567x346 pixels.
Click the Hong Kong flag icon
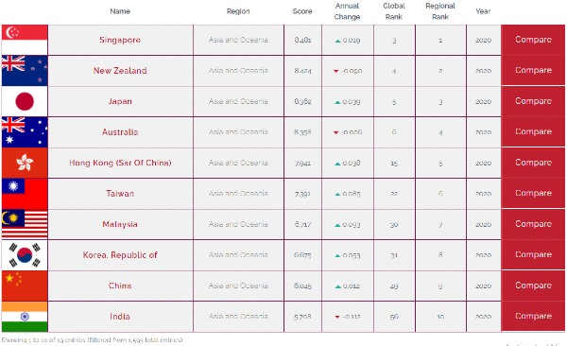pyautogui.click(x=25, y=163)
